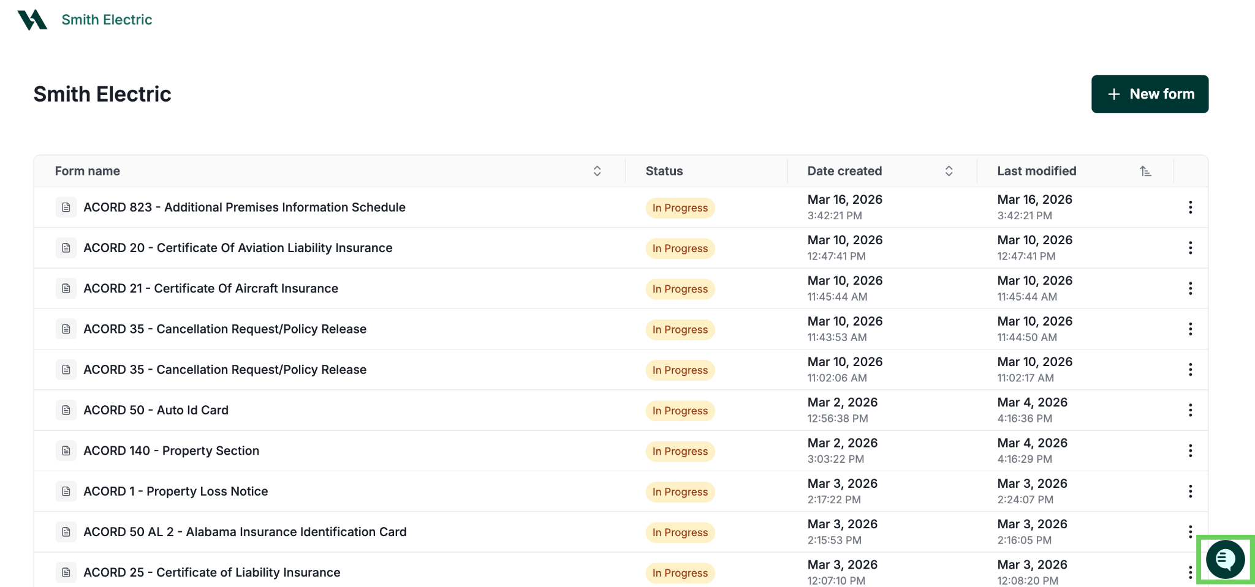Open the three-dot menu for ACORD 50 Auto Id Card
1255x587 pixels.
tap(1190, 410)
